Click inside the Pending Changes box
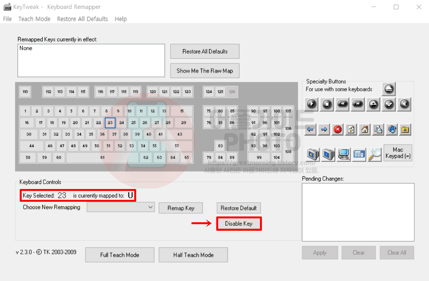429x281 pixels. tap(358, 212)
